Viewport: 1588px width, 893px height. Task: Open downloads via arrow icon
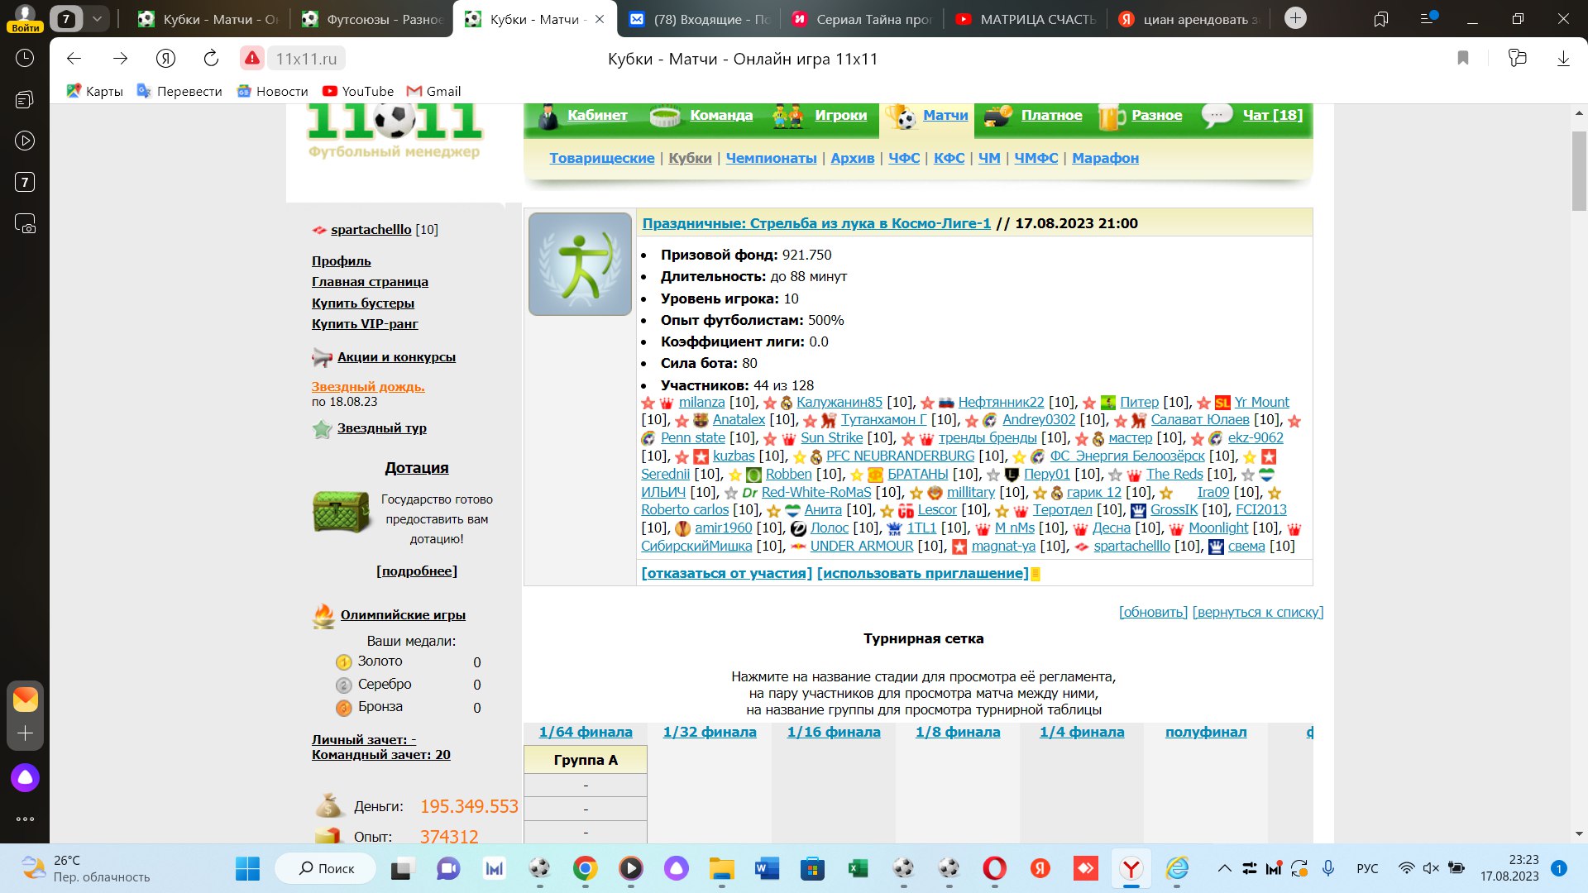click(x=1563, y=58)
